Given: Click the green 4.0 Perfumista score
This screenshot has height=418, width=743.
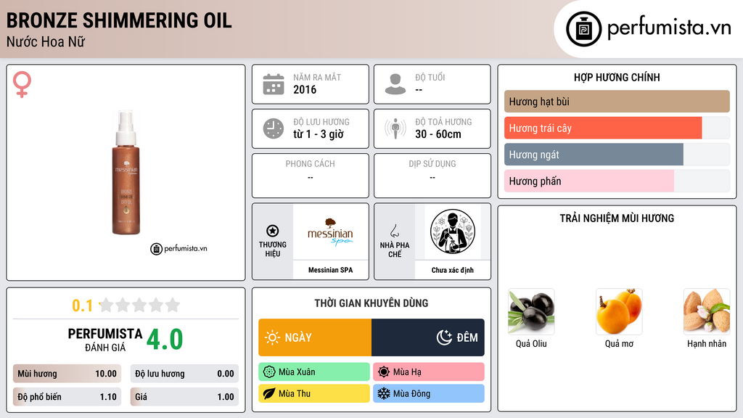Looking at the screenshot, I should click(165, 340).
